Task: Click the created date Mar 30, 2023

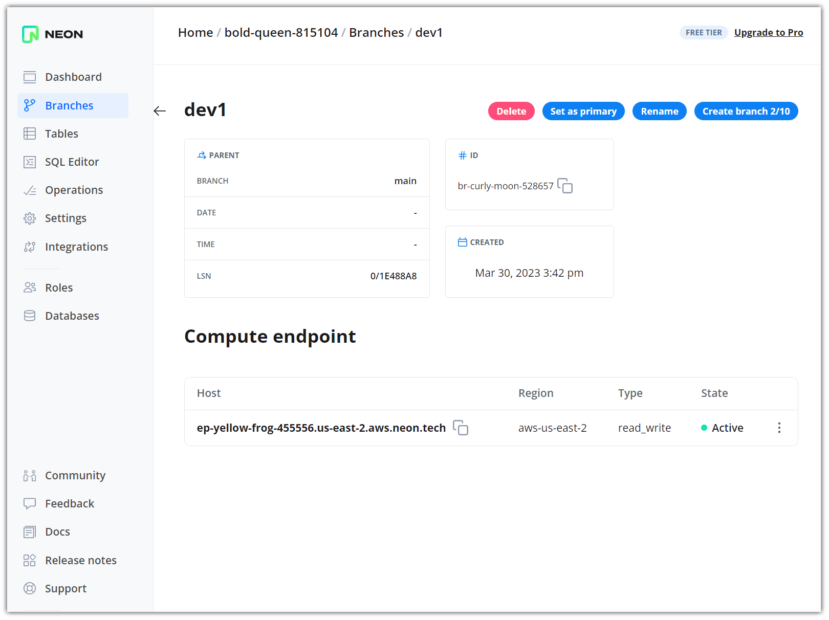Action: [529, 273]
